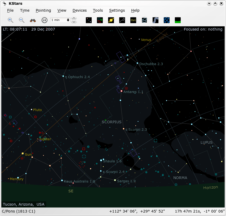Image resolution: width=226 pixels, height=216 pixels.
Task: Toggle stars display in the toolbar
Action: [89, 20]
